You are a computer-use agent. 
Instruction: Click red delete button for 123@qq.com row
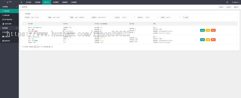(213, 40)
